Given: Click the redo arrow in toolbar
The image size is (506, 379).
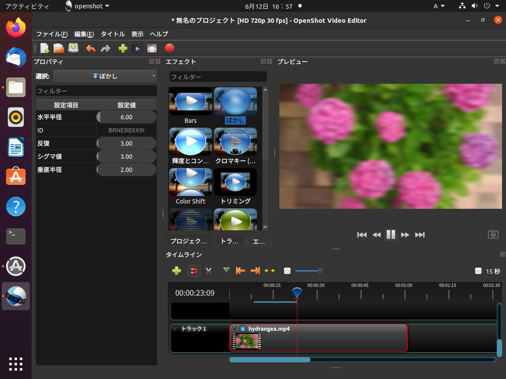Looking at the screenshot, I should click(105, 48).
